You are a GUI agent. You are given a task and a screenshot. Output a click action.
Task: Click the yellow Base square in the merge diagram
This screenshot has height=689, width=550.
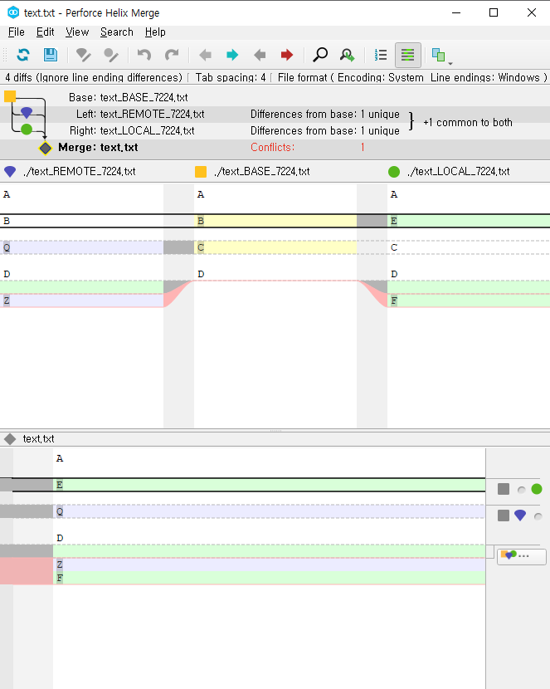(x=10, y=96)
